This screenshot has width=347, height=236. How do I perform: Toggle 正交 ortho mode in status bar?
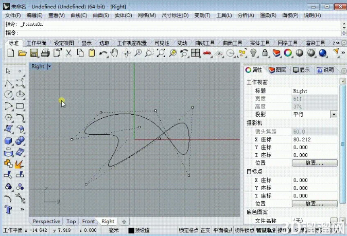click(x=205, y=230)
